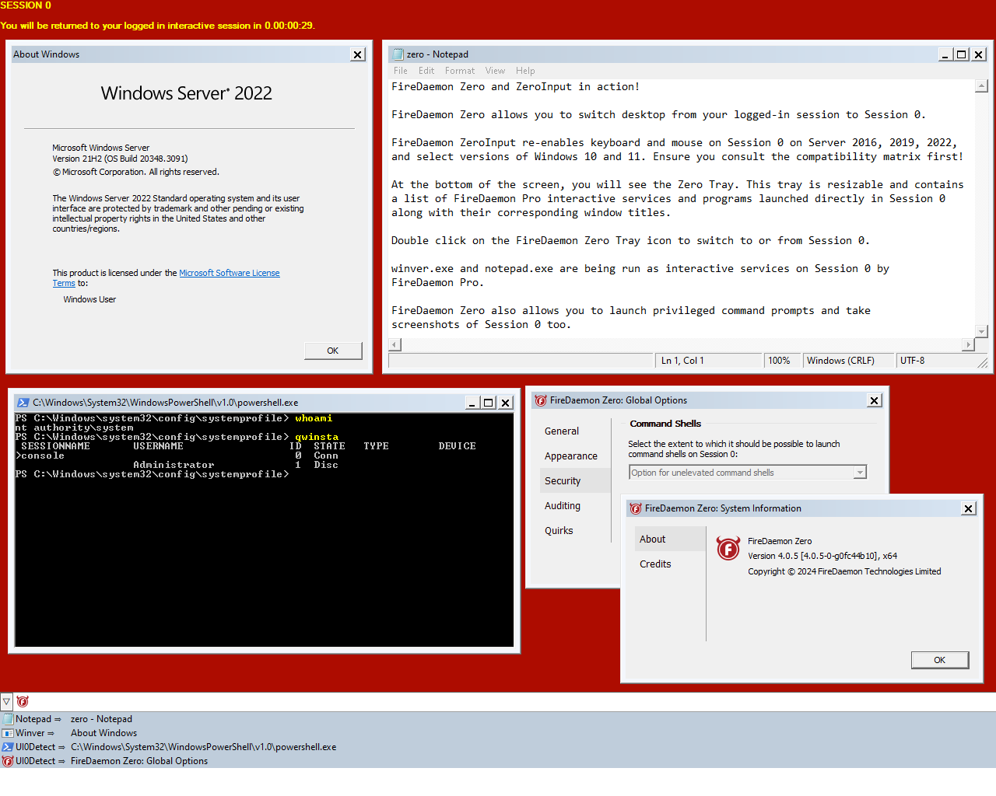
Task: Click the FireDaemon icon in the UI0Detect tray row
Action: [8, 761]
